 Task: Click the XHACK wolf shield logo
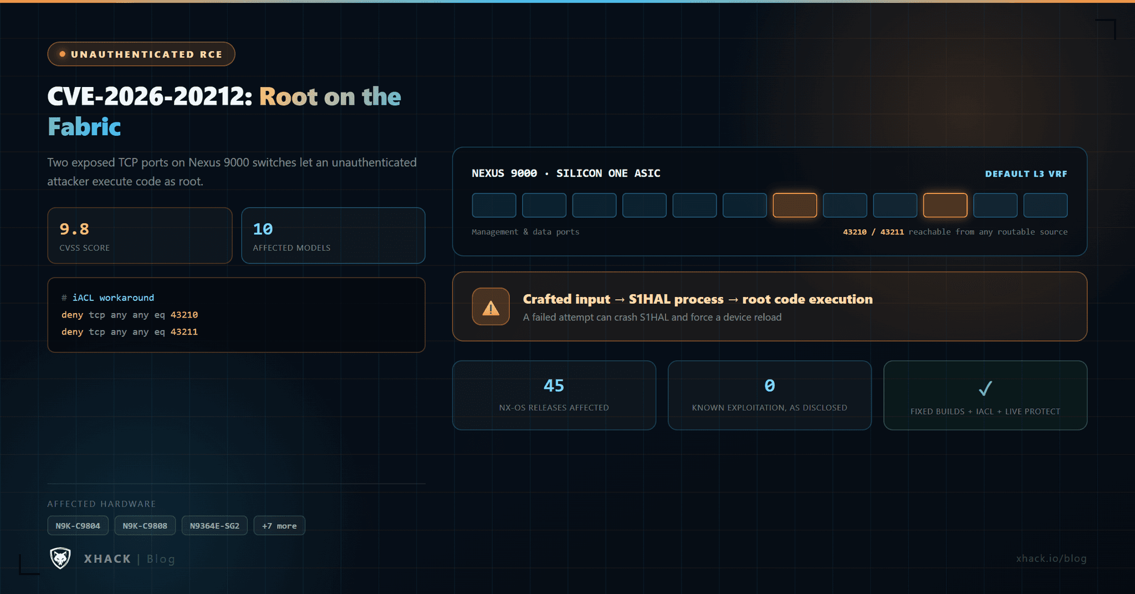(x=60, y=558)
